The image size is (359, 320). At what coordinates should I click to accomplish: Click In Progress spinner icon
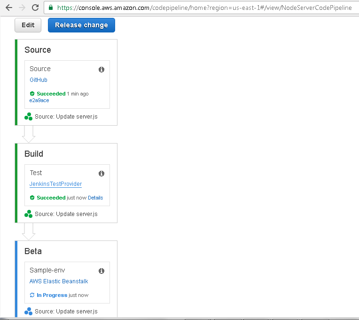(32, 295)
